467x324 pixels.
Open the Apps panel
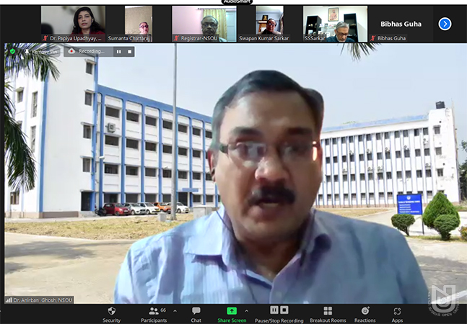tap(397, 315)
